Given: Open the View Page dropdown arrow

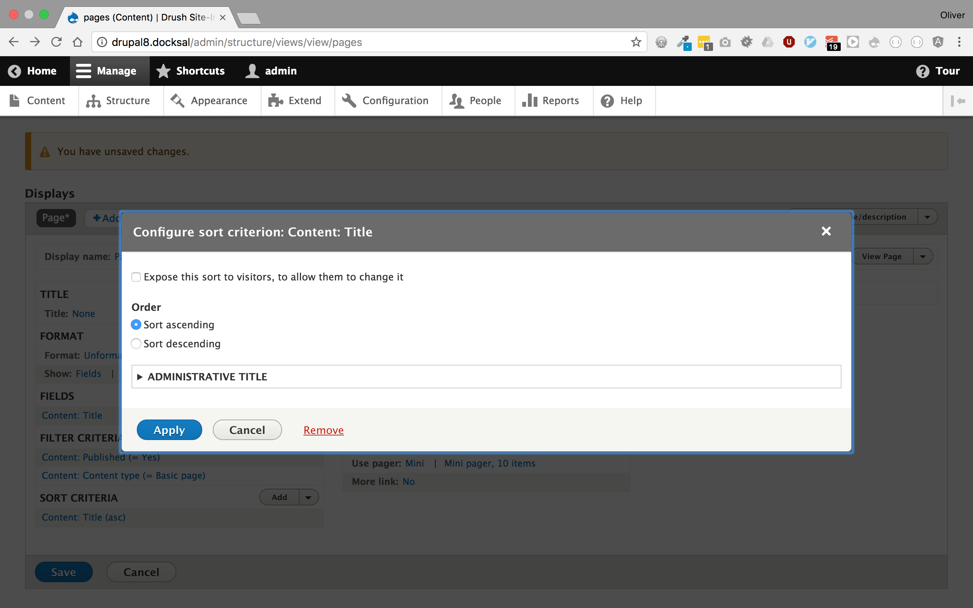Looking at the screenshot, I should pos(923,256).
